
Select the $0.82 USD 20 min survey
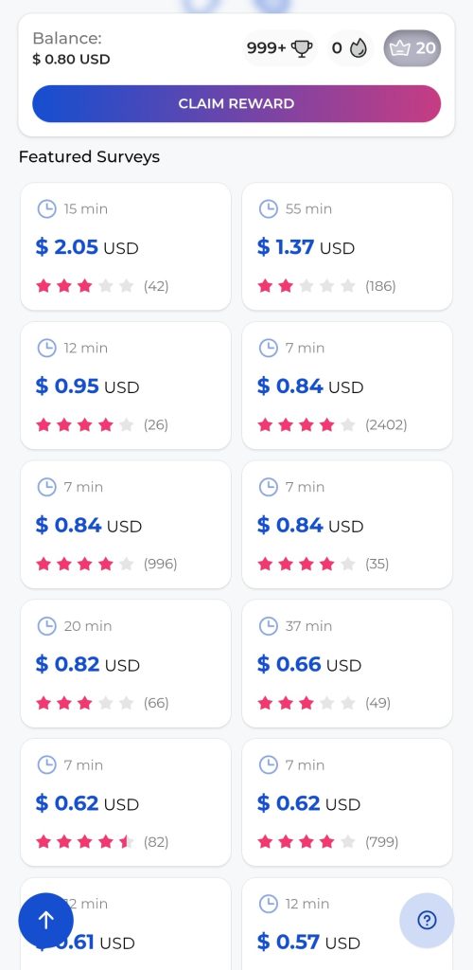pyautogui.click(x=126, y=663)
